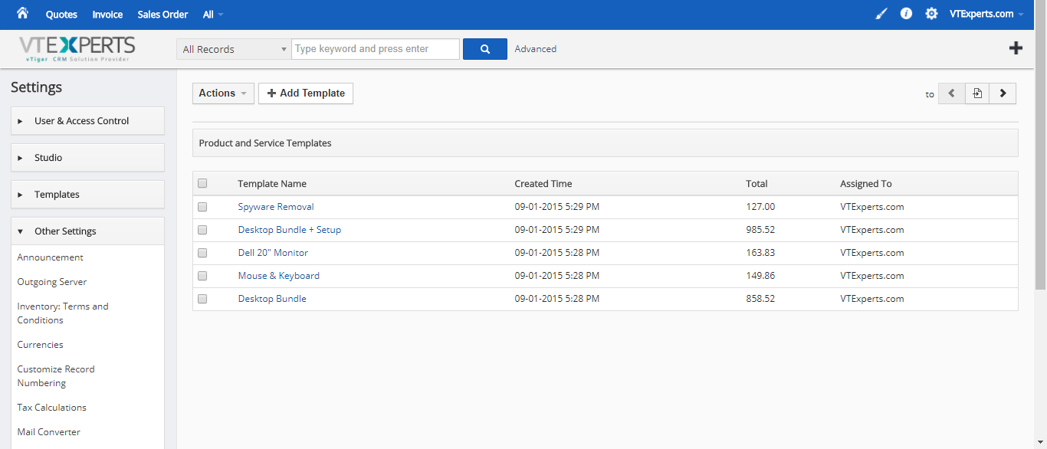Open the All Records dropdown
The height and width of the screenshot is (449, 1047).
233,49
